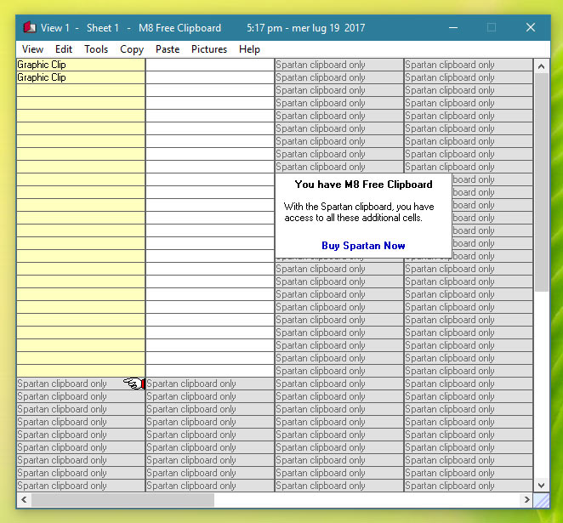Screen dimensions: 563x523
Task: Expand the Paste menu
Action: 168,49
